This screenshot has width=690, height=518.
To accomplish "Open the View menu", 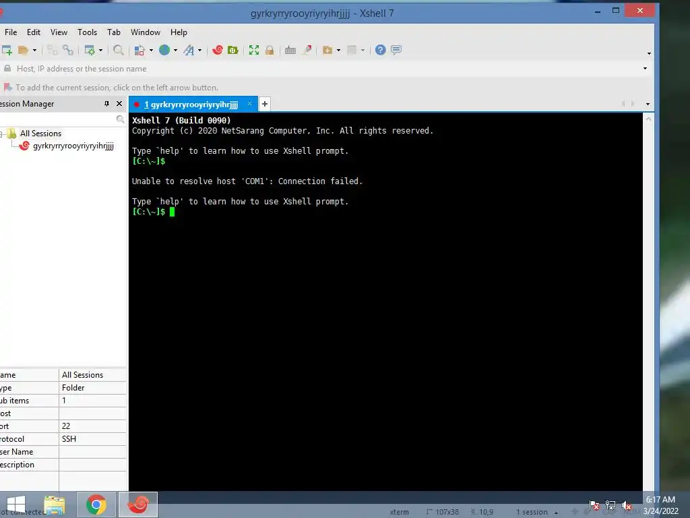I will coord(59,32).
